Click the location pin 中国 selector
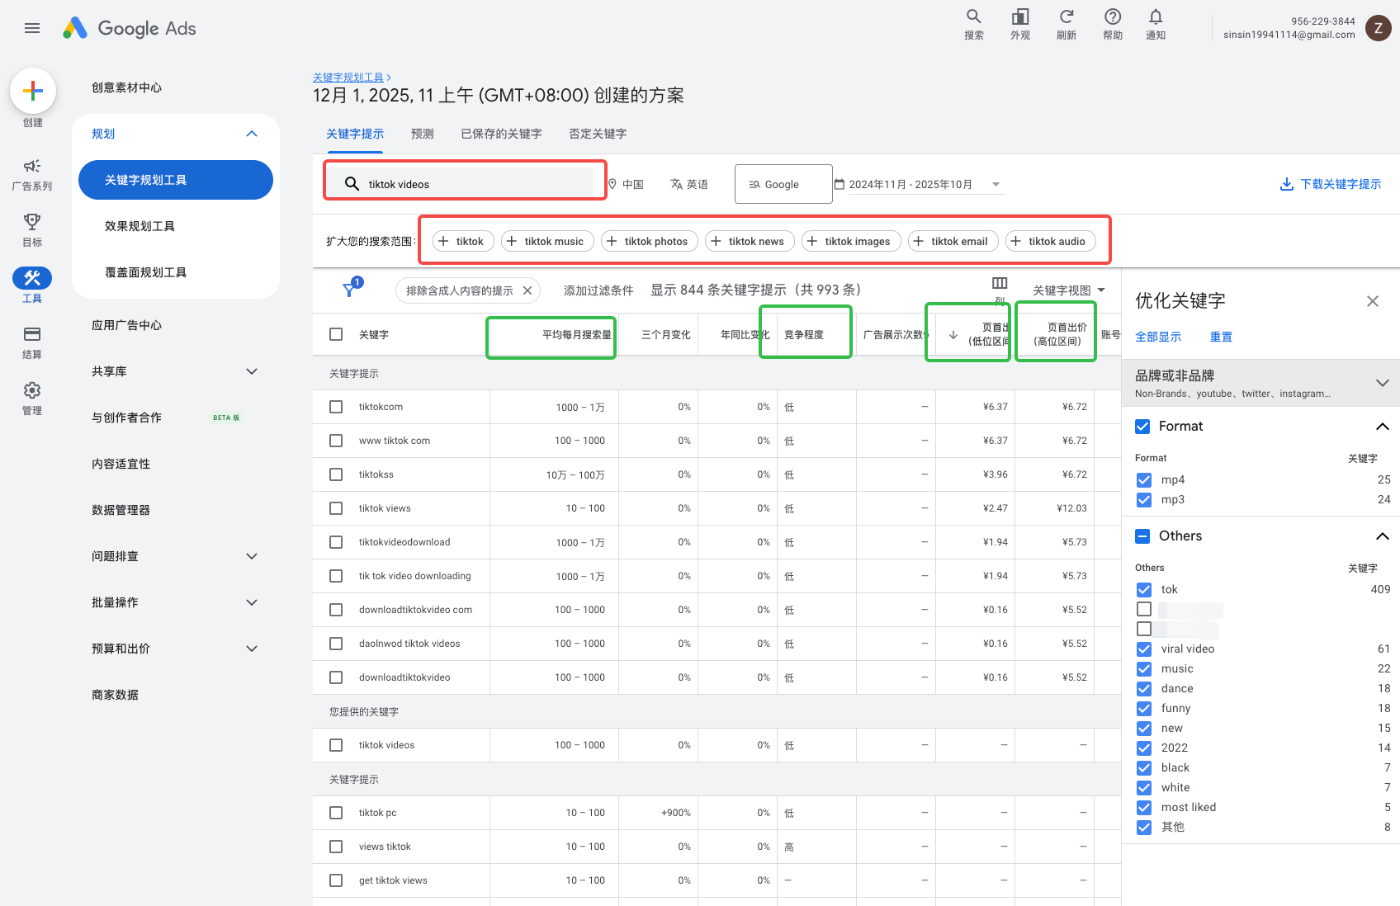 [x=626, y=184]
